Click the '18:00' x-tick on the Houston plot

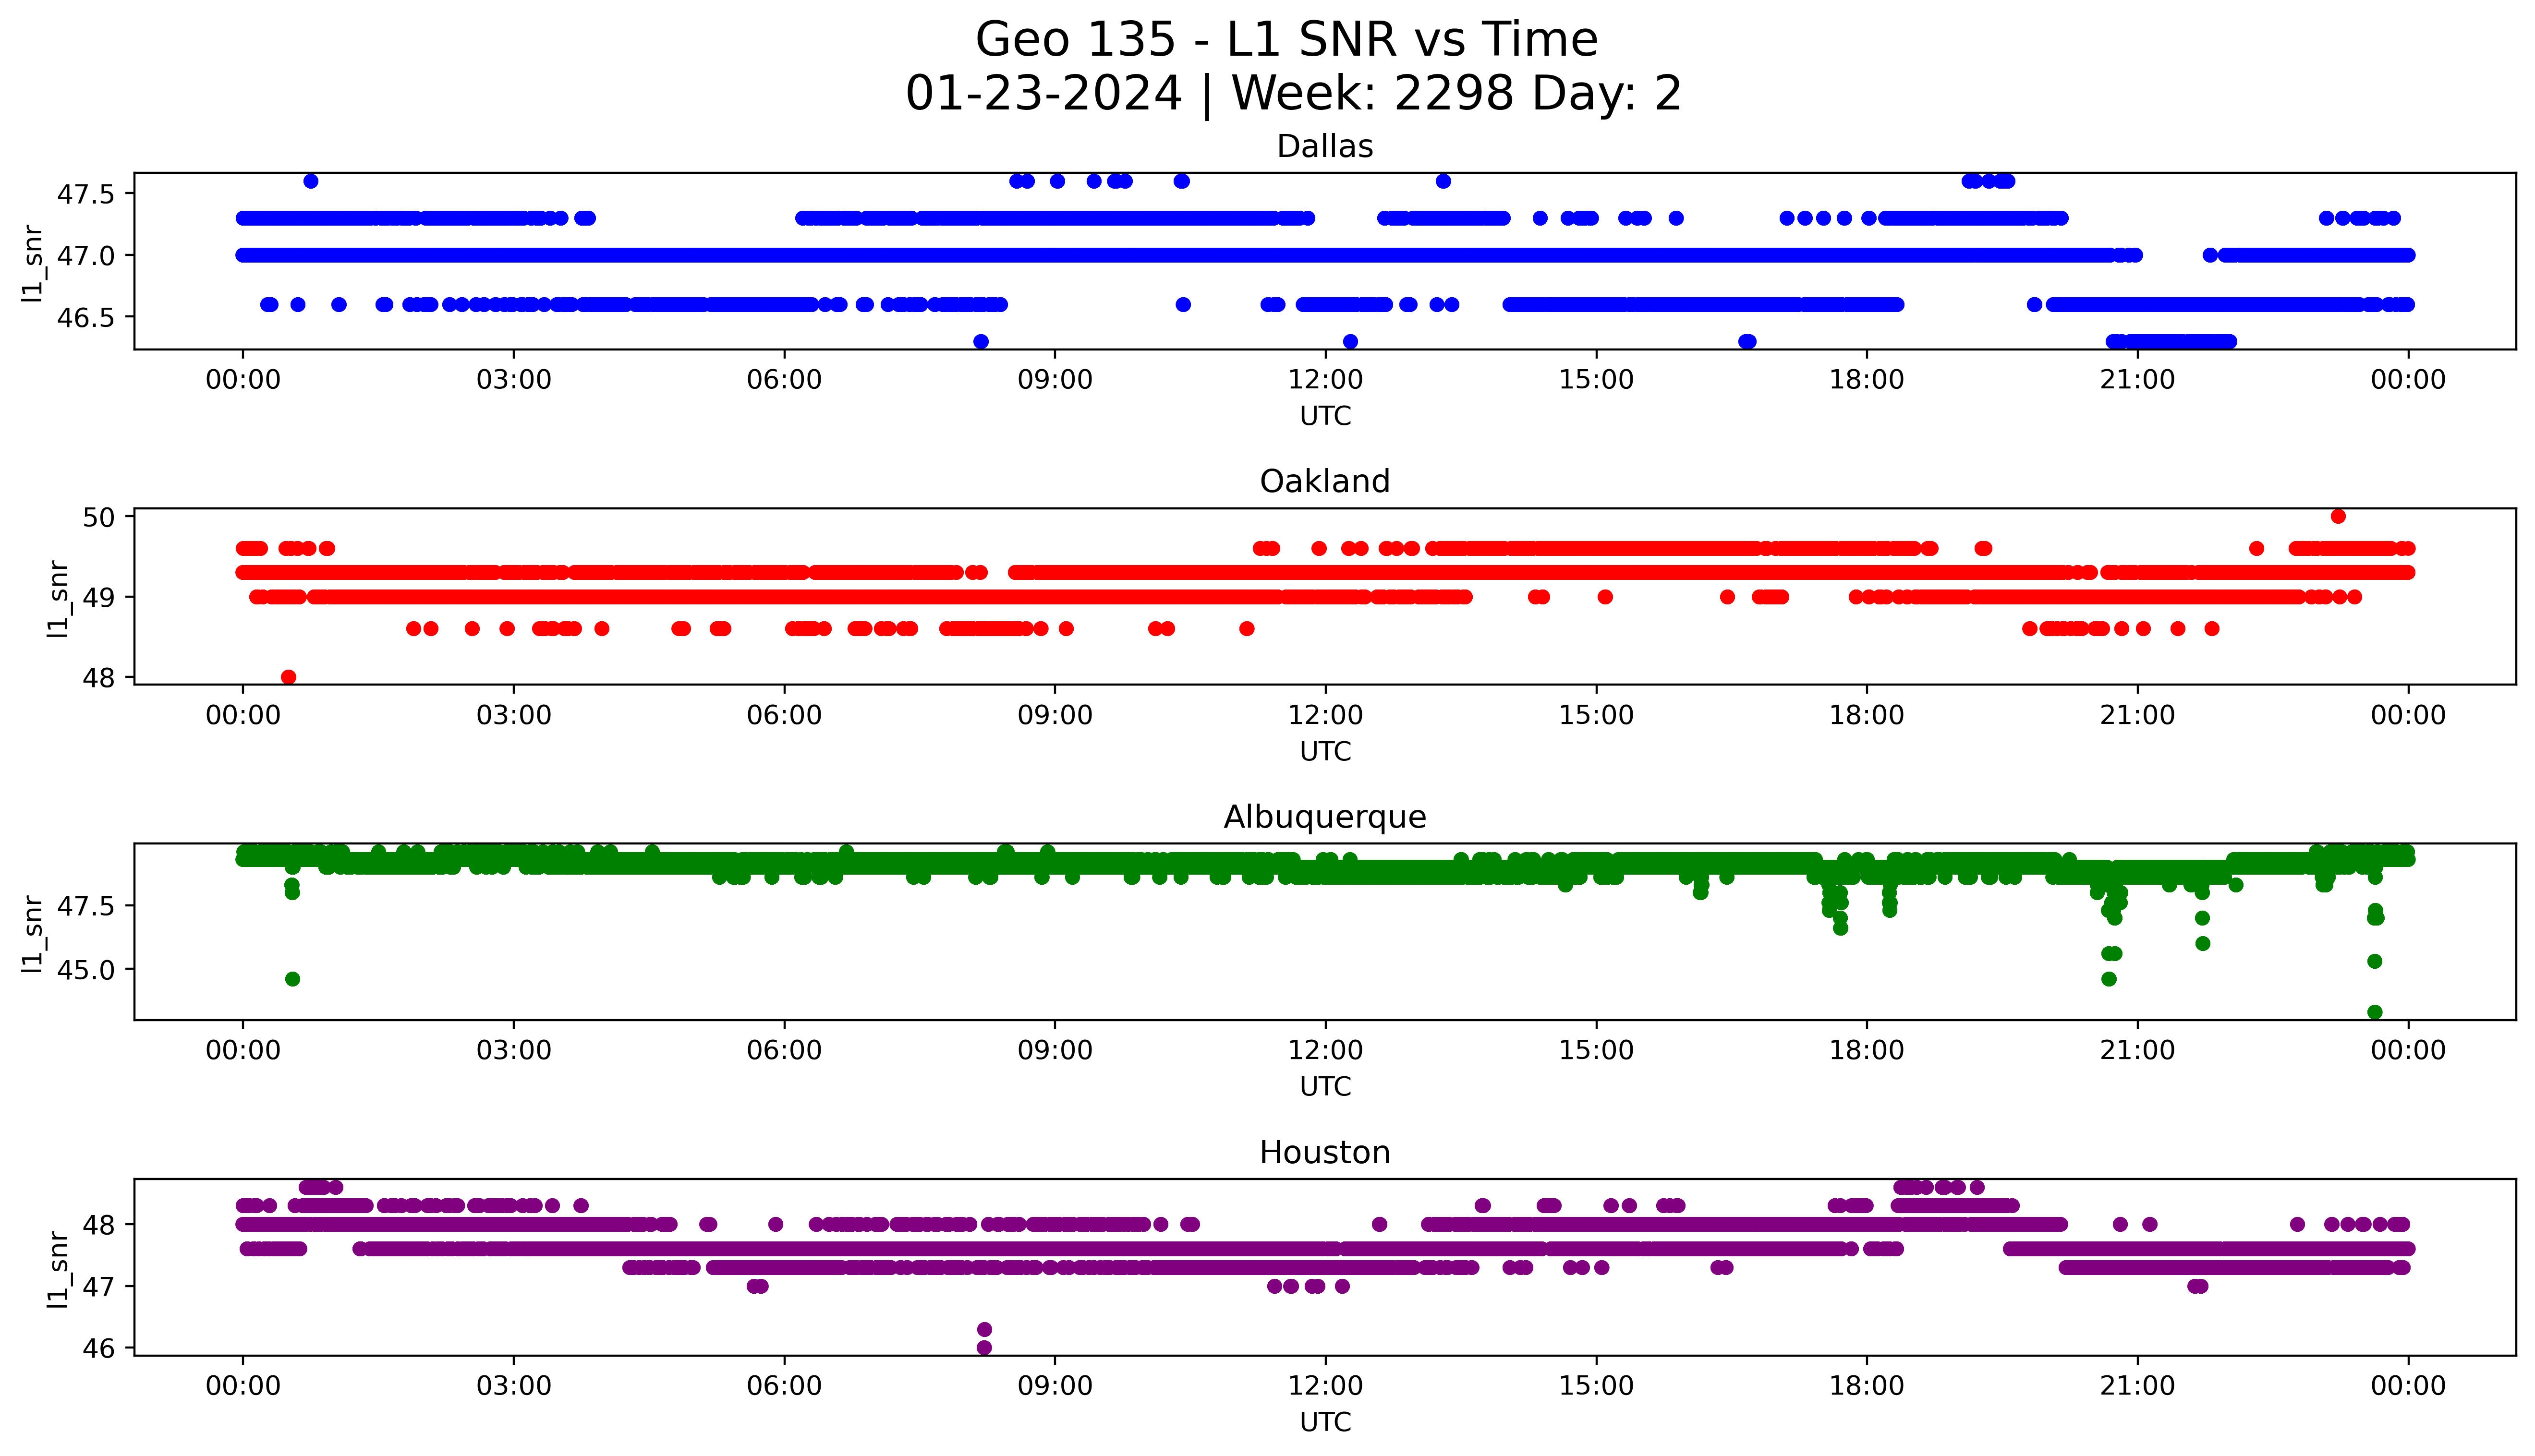pos(1867,1386)
